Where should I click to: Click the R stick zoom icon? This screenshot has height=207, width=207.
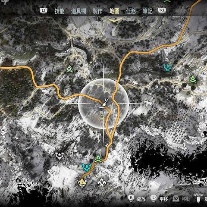131,198
